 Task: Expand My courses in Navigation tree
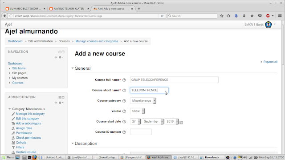[9, 78]
